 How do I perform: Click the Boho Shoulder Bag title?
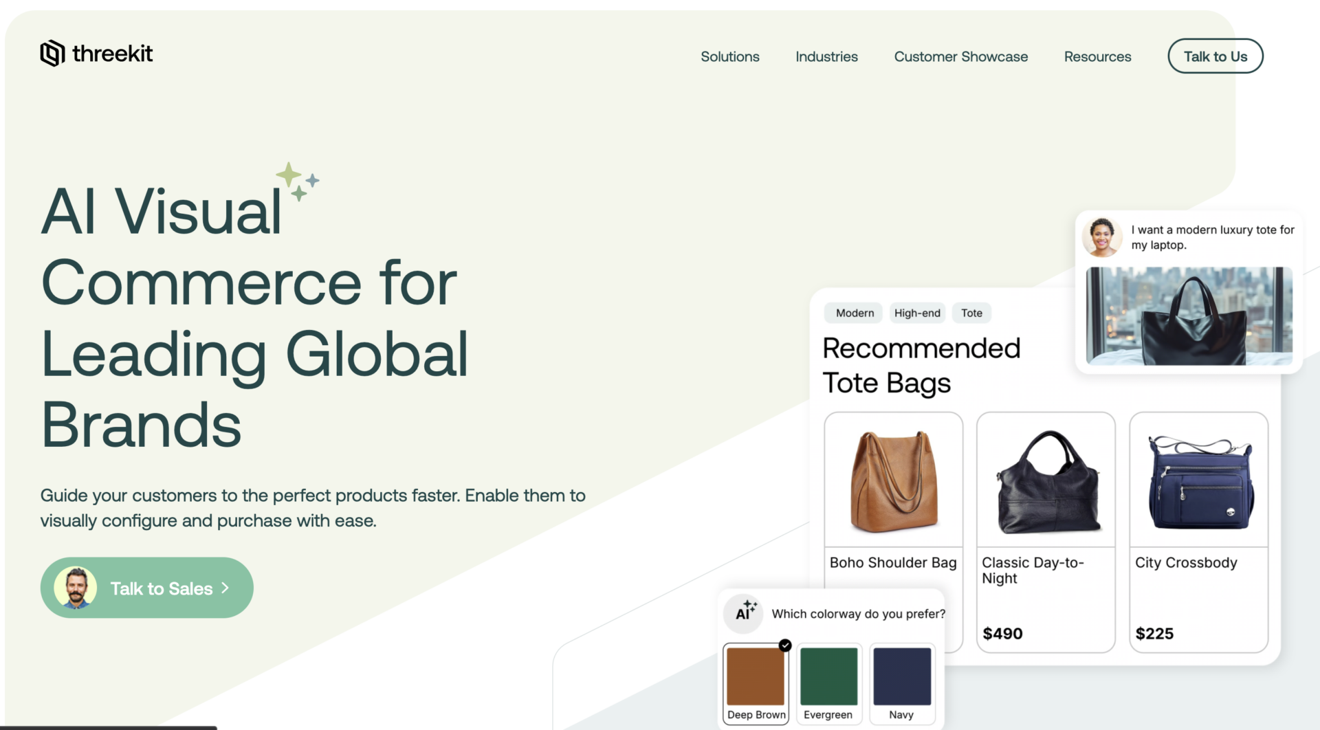pos(893,563)
